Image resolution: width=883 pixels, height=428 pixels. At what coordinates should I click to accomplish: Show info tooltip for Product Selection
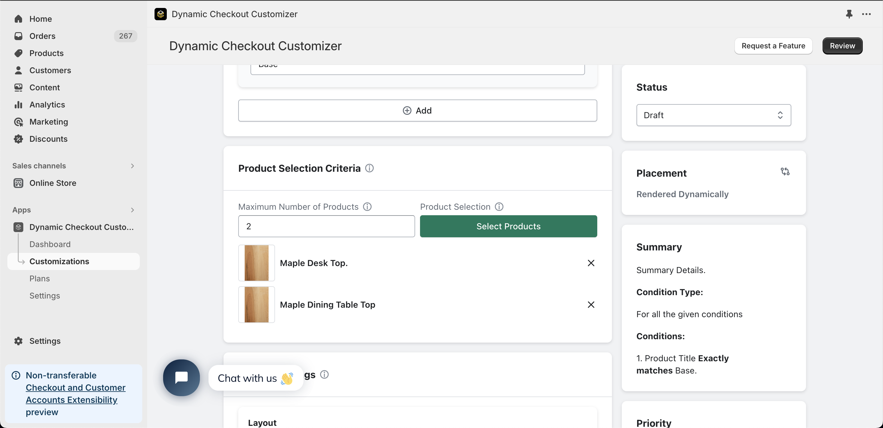click(x=499, y=207)
